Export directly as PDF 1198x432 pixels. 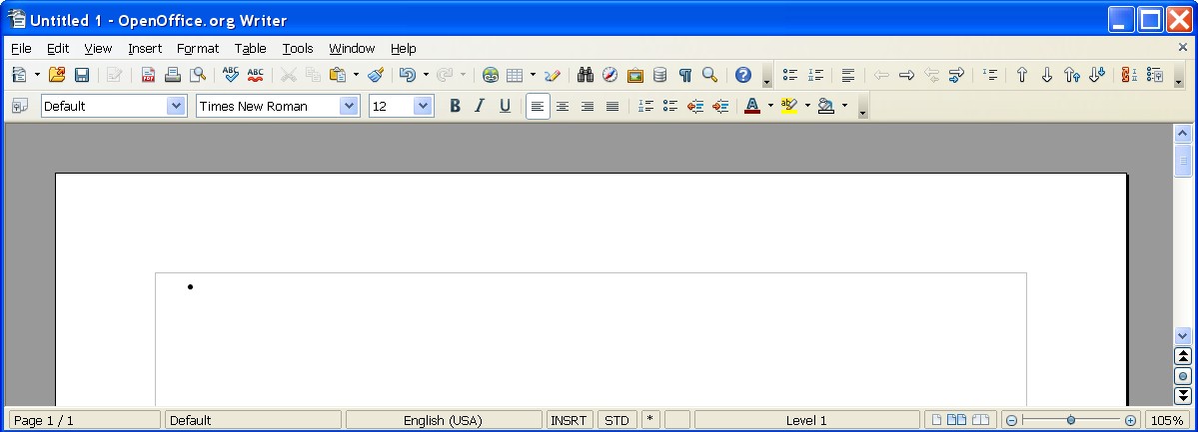[148, 75]
